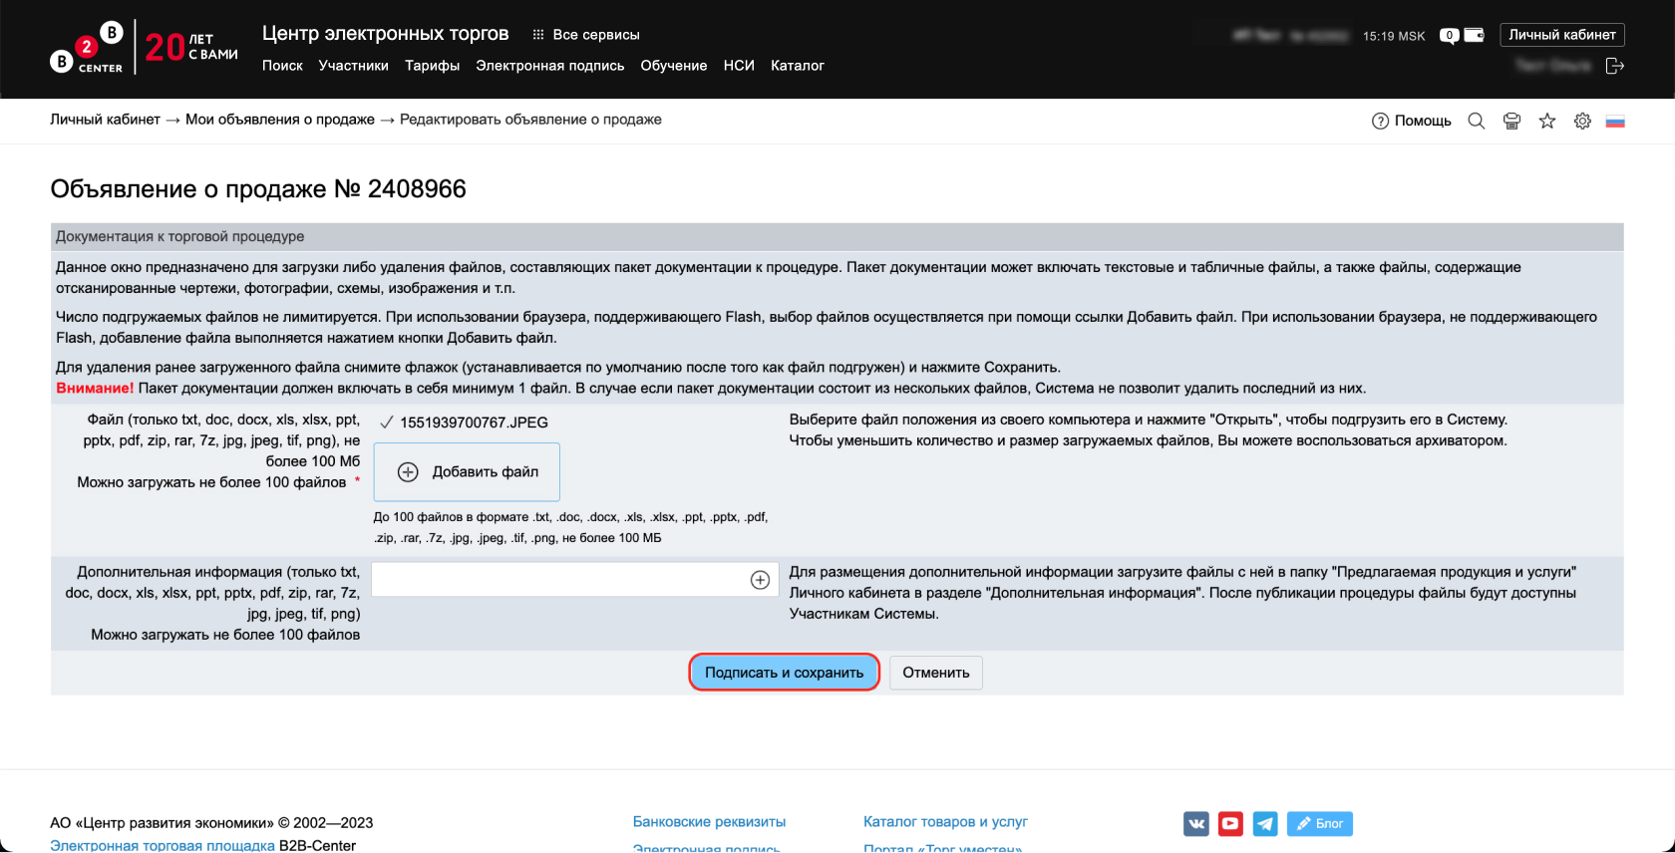Image resolution: width=1675 pixels, height=853 pixels.
Task: Uncheck file 1551939700767.JPEG checkmark
Action: (386, 423)
